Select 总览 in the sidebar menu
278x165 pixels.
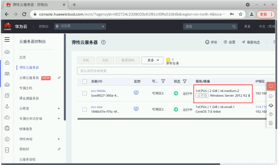pyautogui.click(x=22, y=57)
